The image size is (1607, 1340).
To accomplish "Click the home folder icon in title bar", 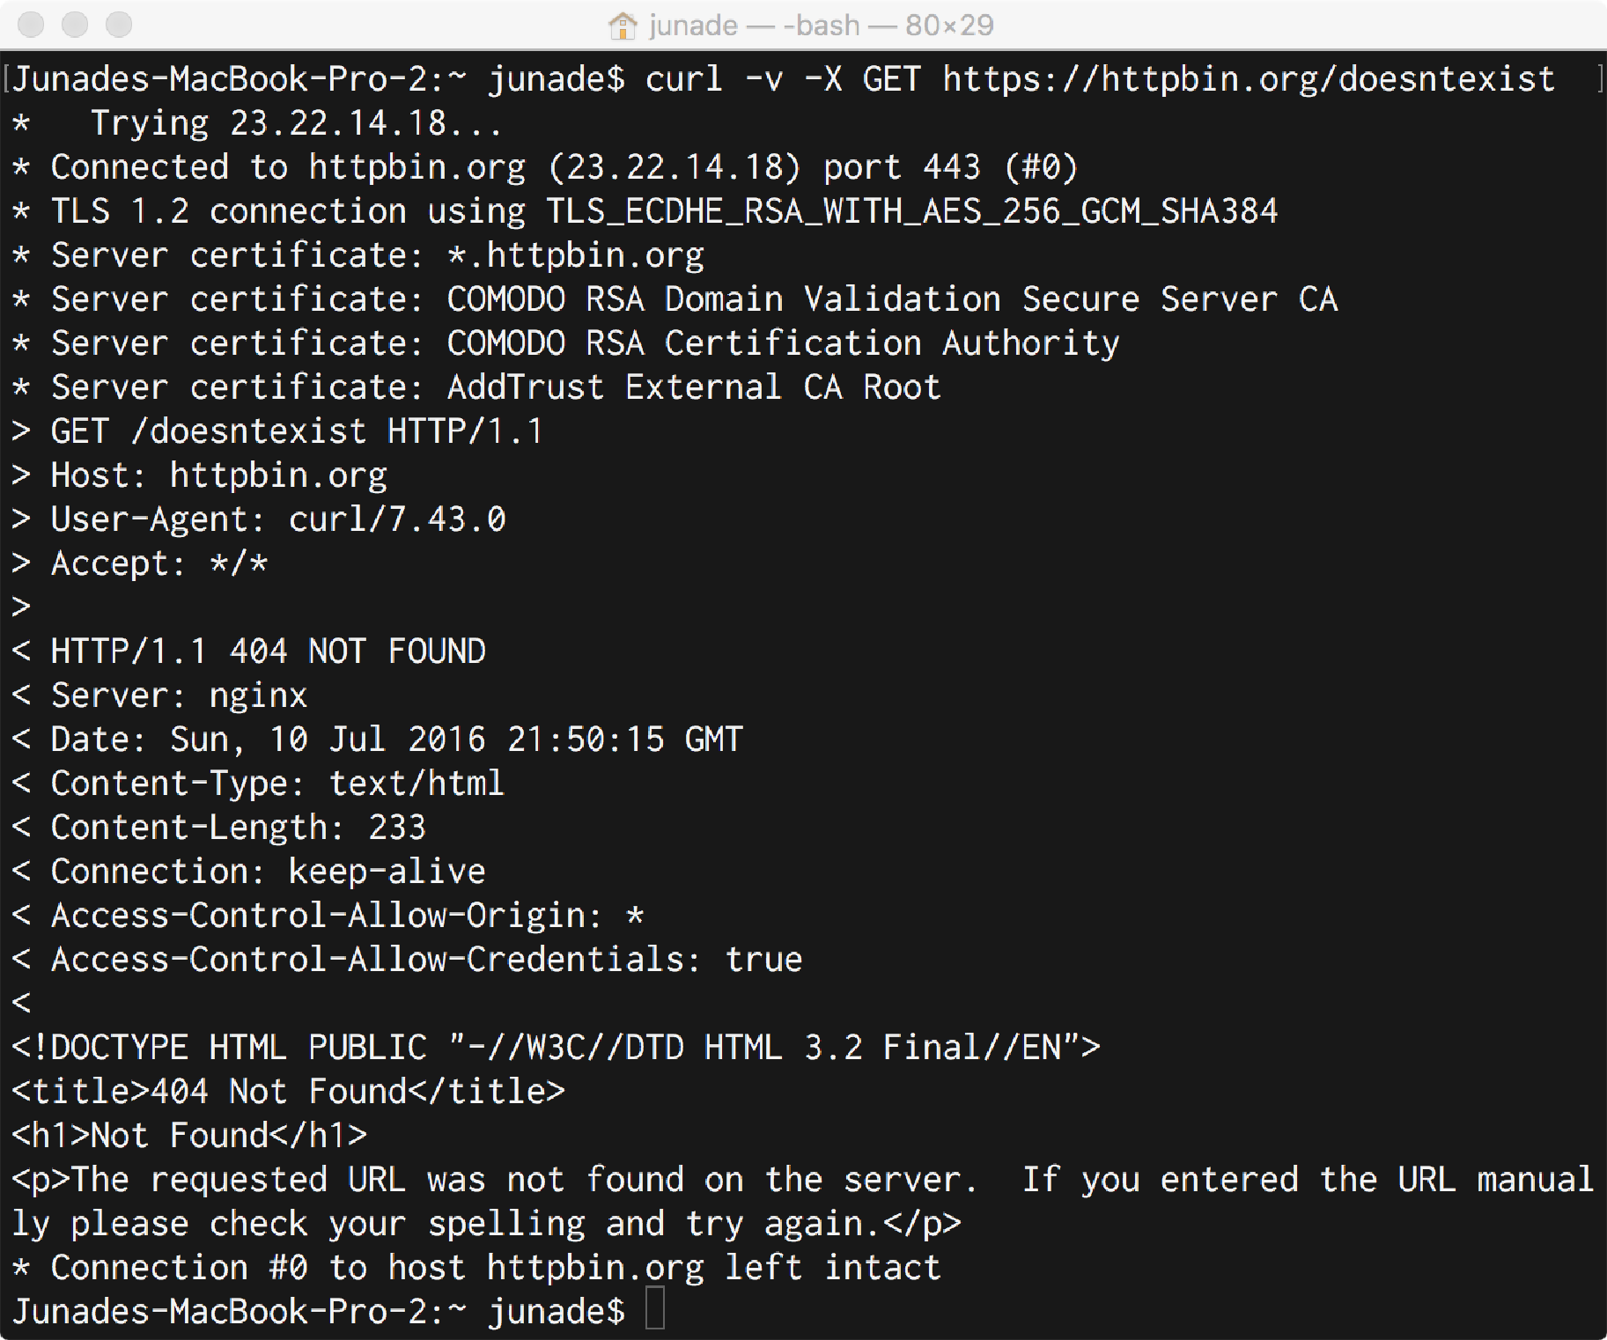I will (x=623, y=26).
